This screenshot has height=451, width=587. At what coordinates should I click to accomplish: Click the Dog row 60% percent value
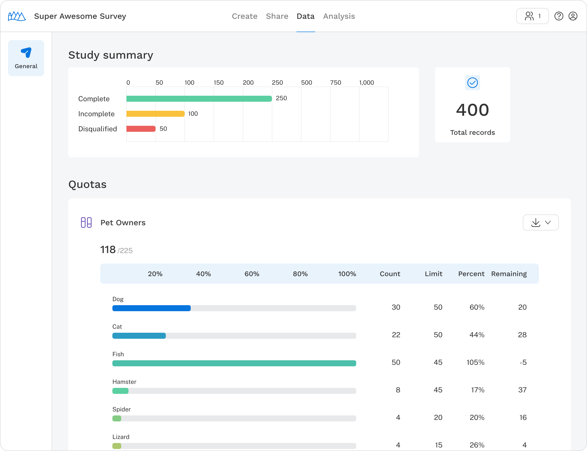click(477, 307)
